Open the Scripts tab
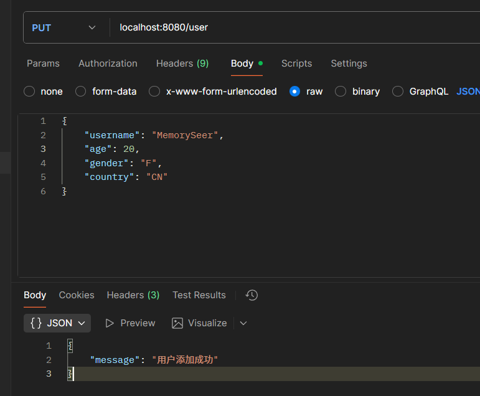Screen dimensions: 480x396 coord(296,64)
